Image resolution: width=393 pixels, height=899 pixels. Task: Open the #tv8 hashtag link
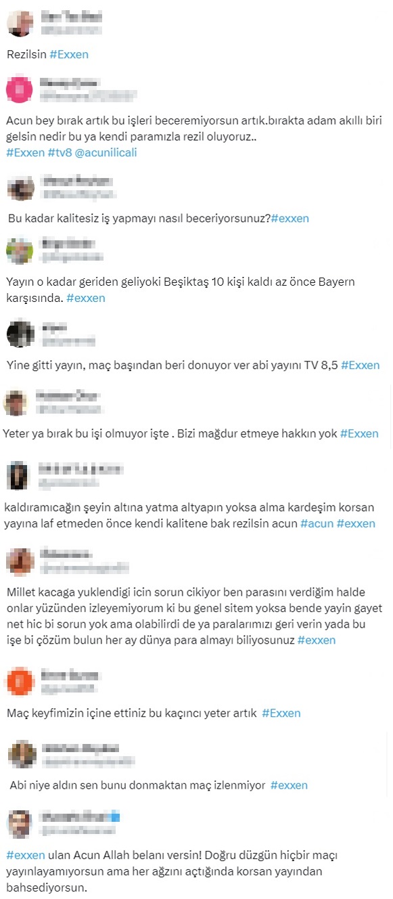click(59, 152)
